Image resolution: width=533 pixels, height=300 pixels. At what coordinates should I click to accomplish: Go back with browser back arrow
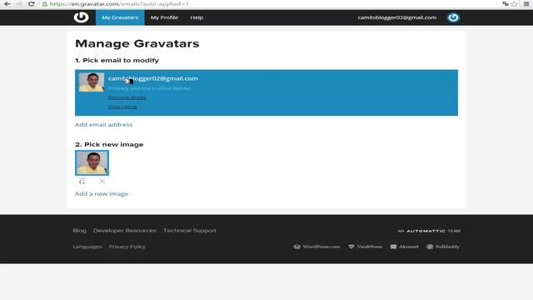(7, 3)
